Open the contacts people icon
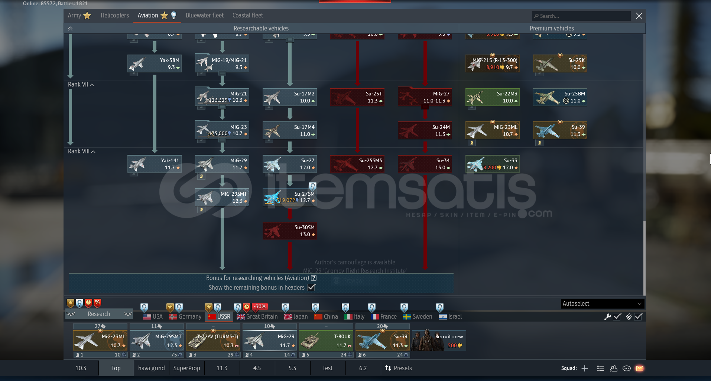This screenshot has height=381, width=711. point(614,368)
